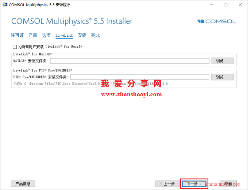This screenshot has height=190, width=248.
Task: Open the 许可证 (License) step tab
Action: click(x=17, y=35)
